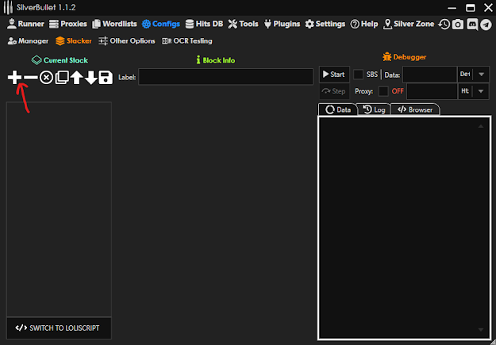The image size is (496, 345).
Task: Click the Step button
Action: click(x=334, y=91)
